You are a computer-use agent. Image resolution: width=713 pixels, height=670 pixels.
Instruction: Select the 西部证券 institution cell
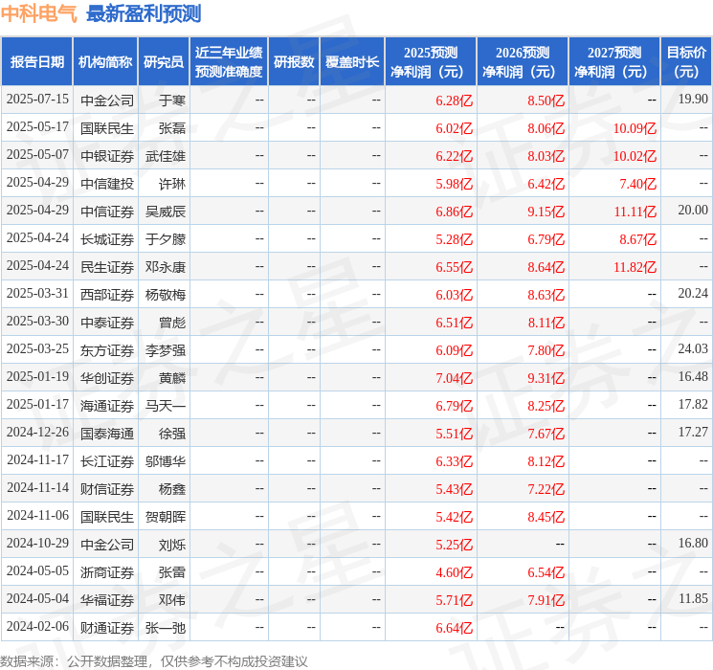point(107,295)
